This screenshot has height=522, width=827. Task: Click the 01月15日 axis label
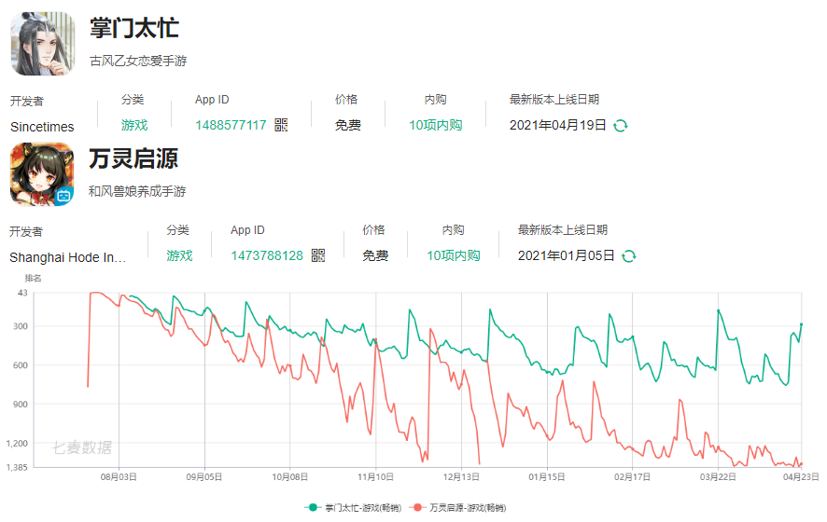pyautogui.click(x=547, y=476)
